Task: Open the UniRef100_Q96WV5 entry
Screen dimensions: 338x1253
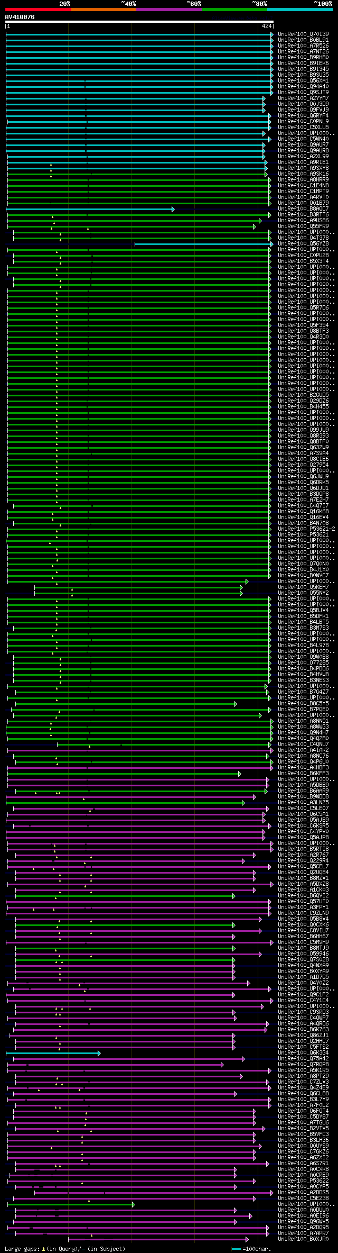Action: click(303, 1221)
